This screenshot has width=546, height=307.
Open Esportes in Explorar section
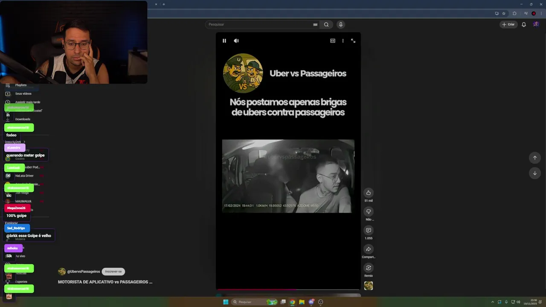click(21, 281)
